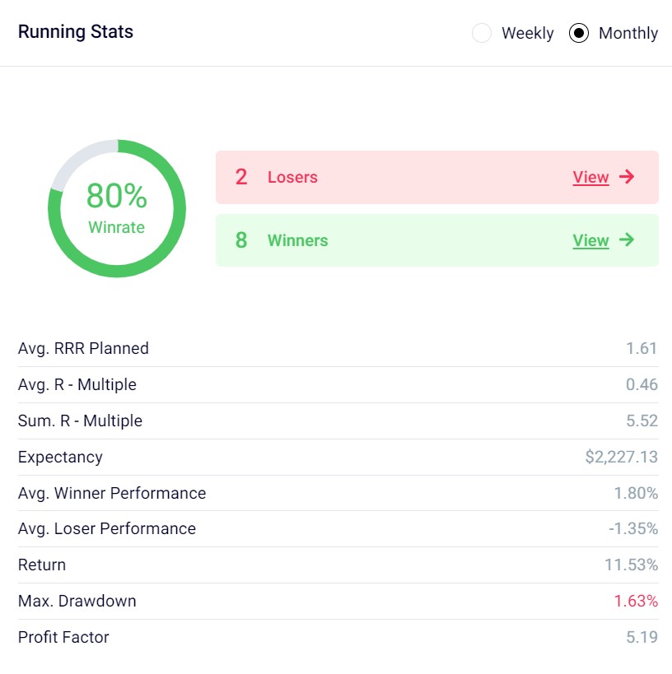Click the Max. Drawdown label
The width and height of the screenshot is (672, 674).
coord(77,601)
